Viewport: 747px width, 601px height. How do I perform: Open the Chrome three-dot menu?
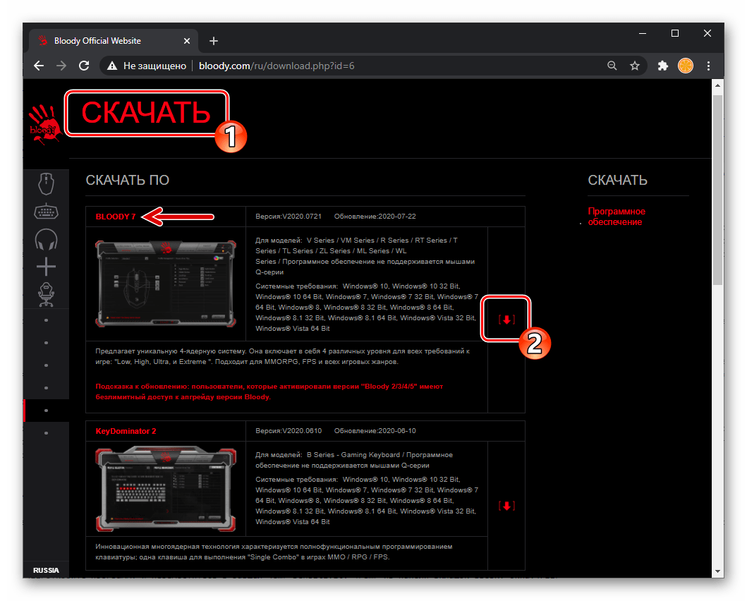pos(708,66)
